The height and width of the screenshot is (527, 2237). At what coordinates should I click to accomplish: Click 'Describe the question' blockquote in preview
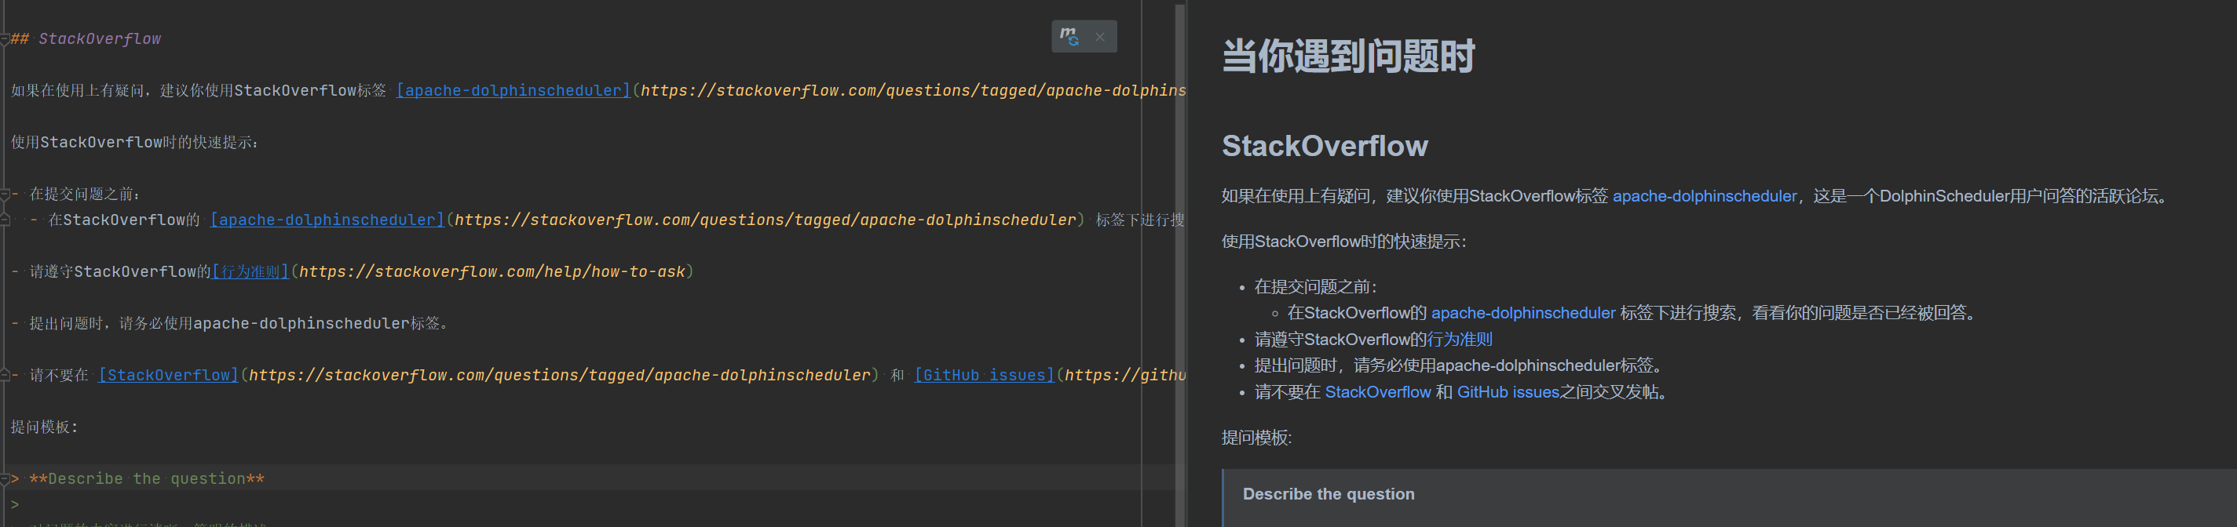1329,494
